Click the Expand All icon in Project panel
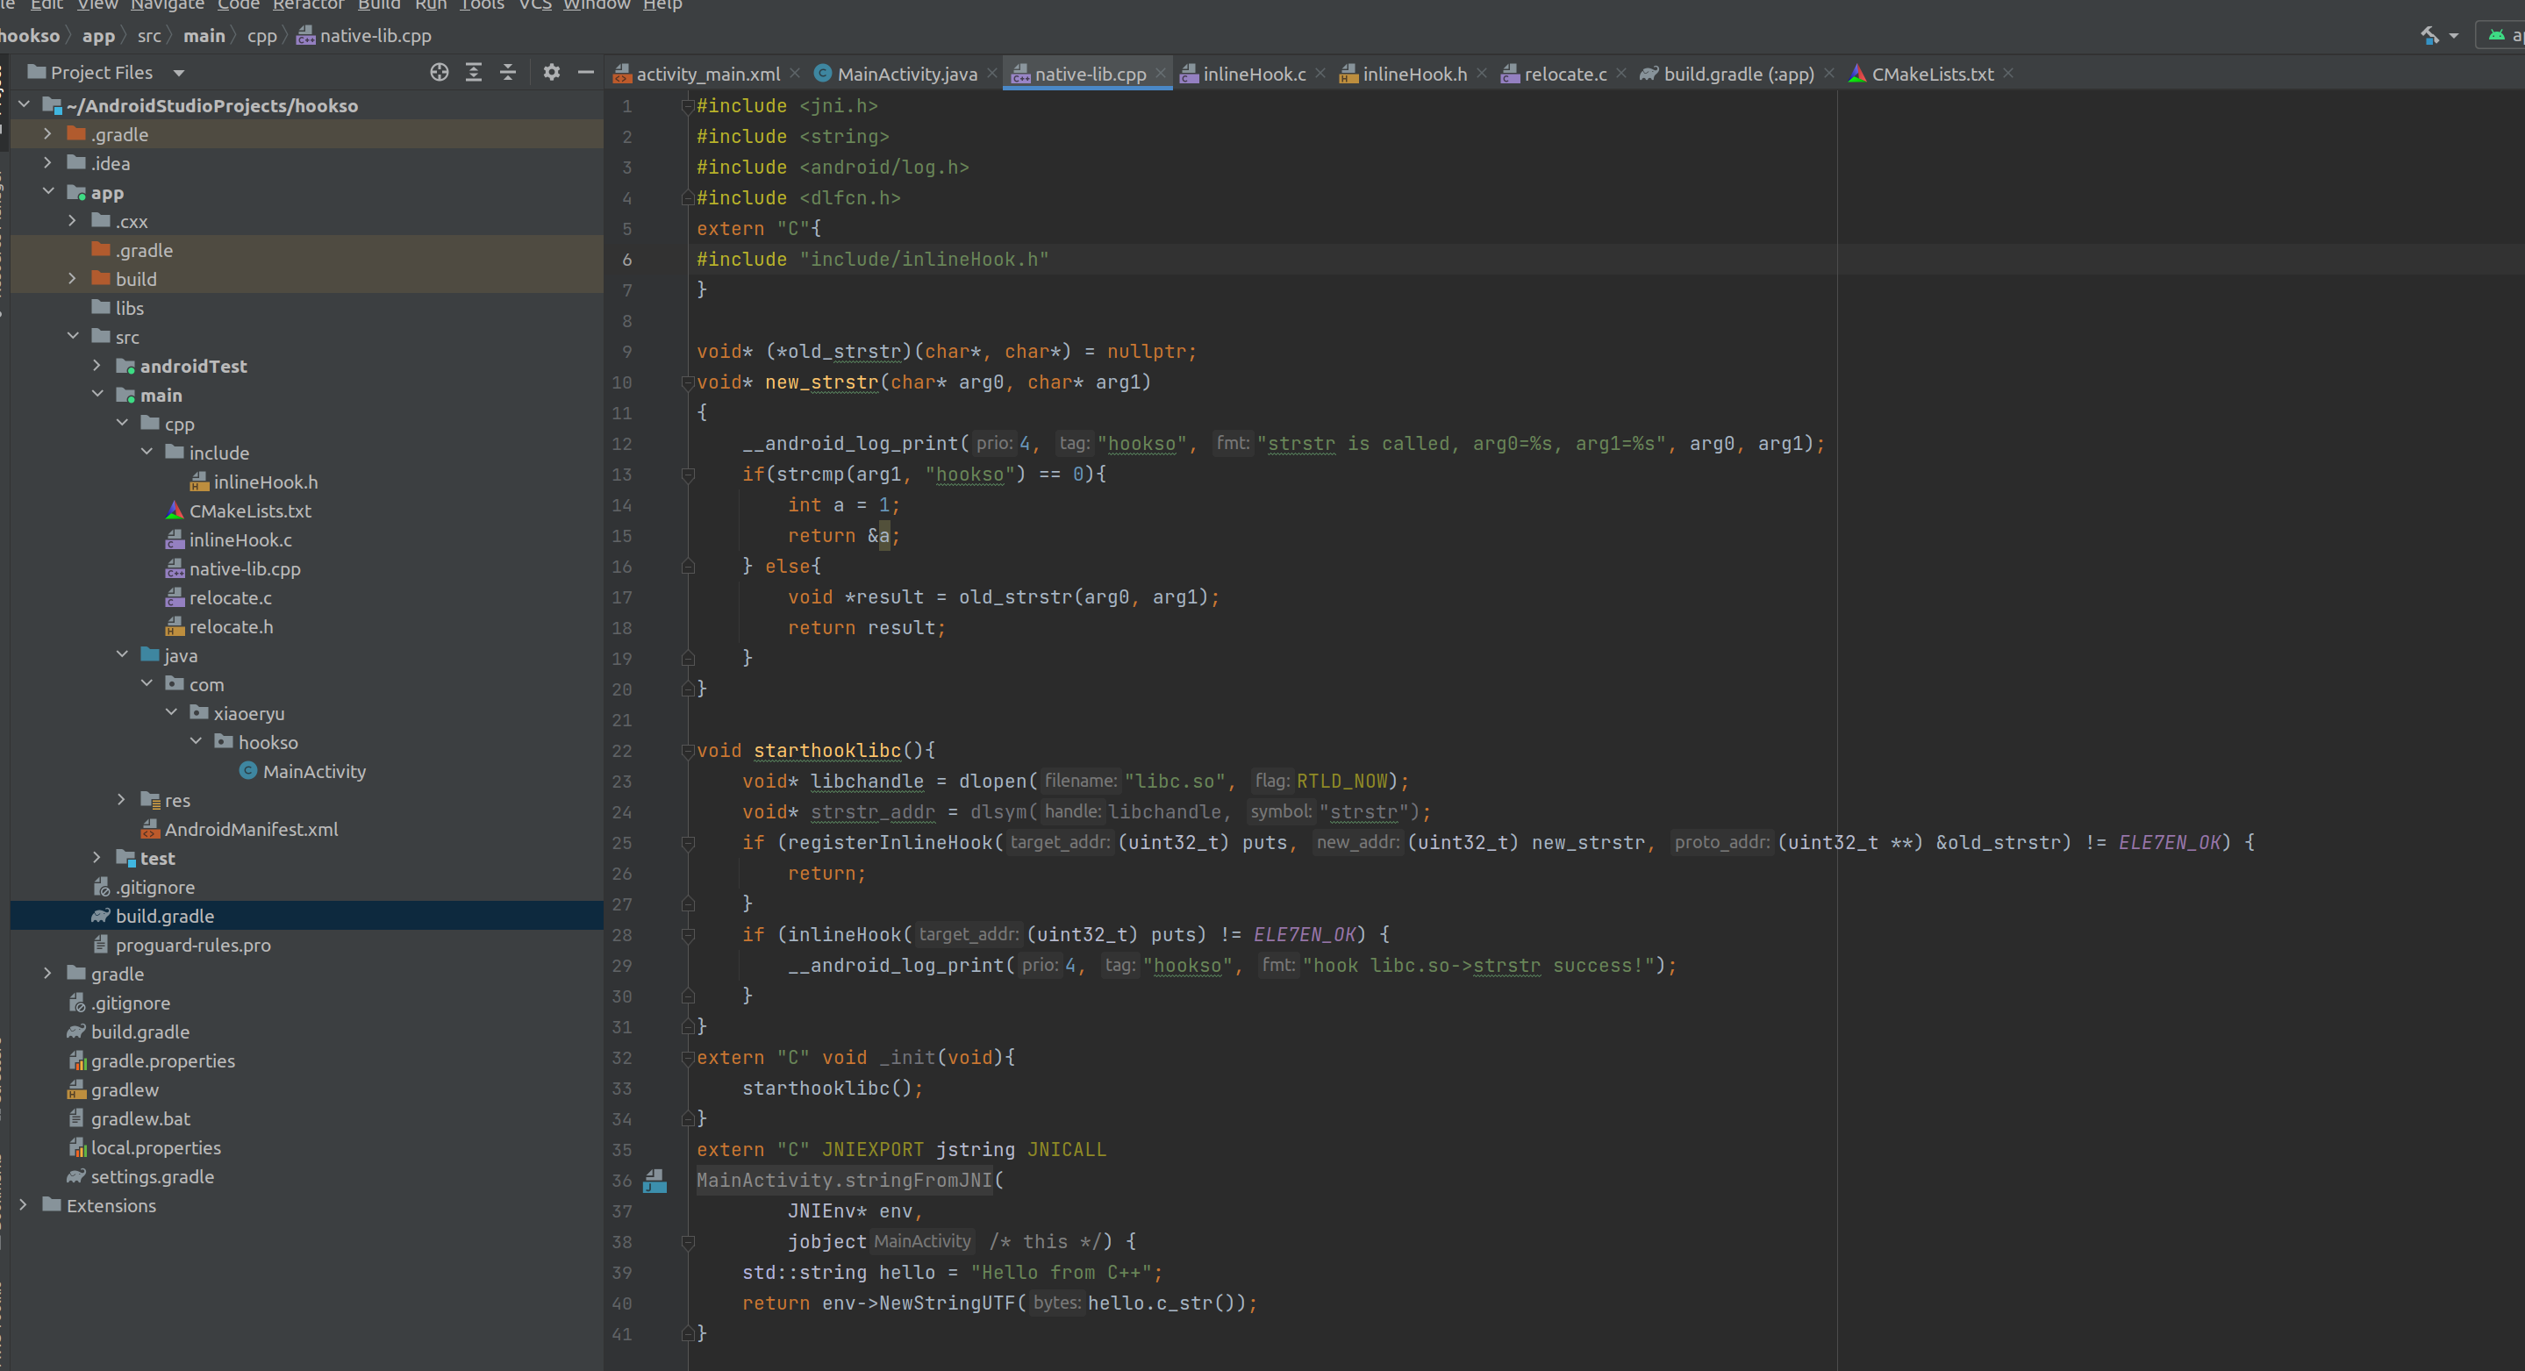 click(474, 73)
